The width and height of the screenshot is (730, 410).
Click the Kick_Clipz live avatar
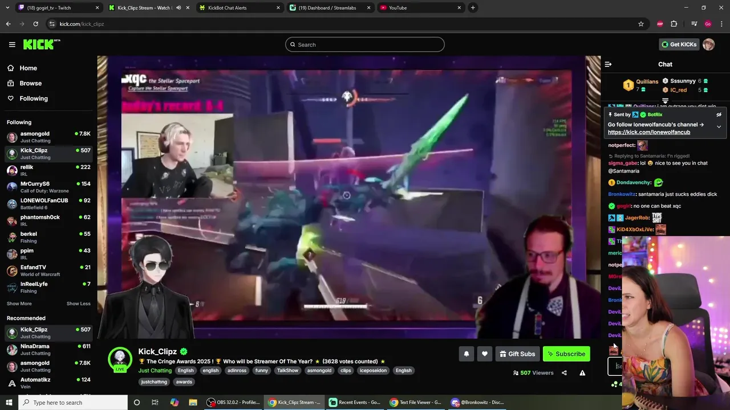[120, 359]
